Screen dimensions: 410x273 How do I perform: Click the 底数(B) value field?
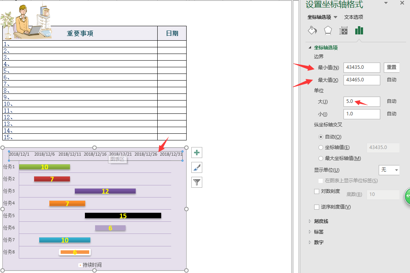383,194
